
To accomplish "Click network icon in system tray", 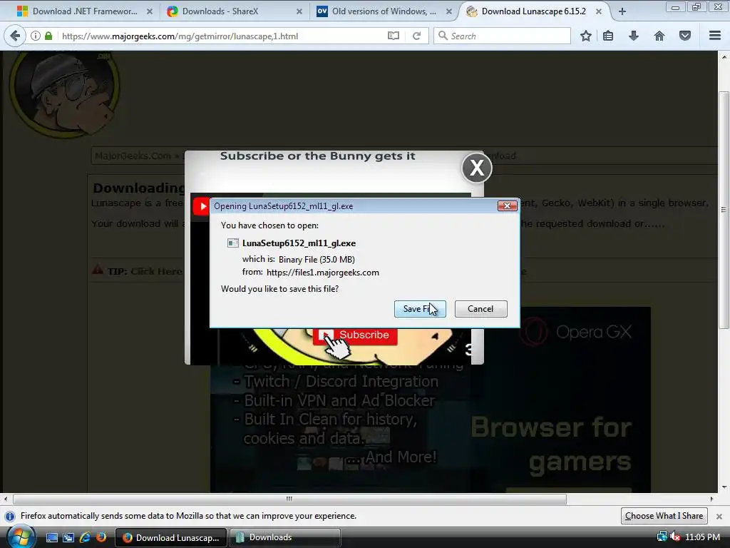I will pos(662,537).
